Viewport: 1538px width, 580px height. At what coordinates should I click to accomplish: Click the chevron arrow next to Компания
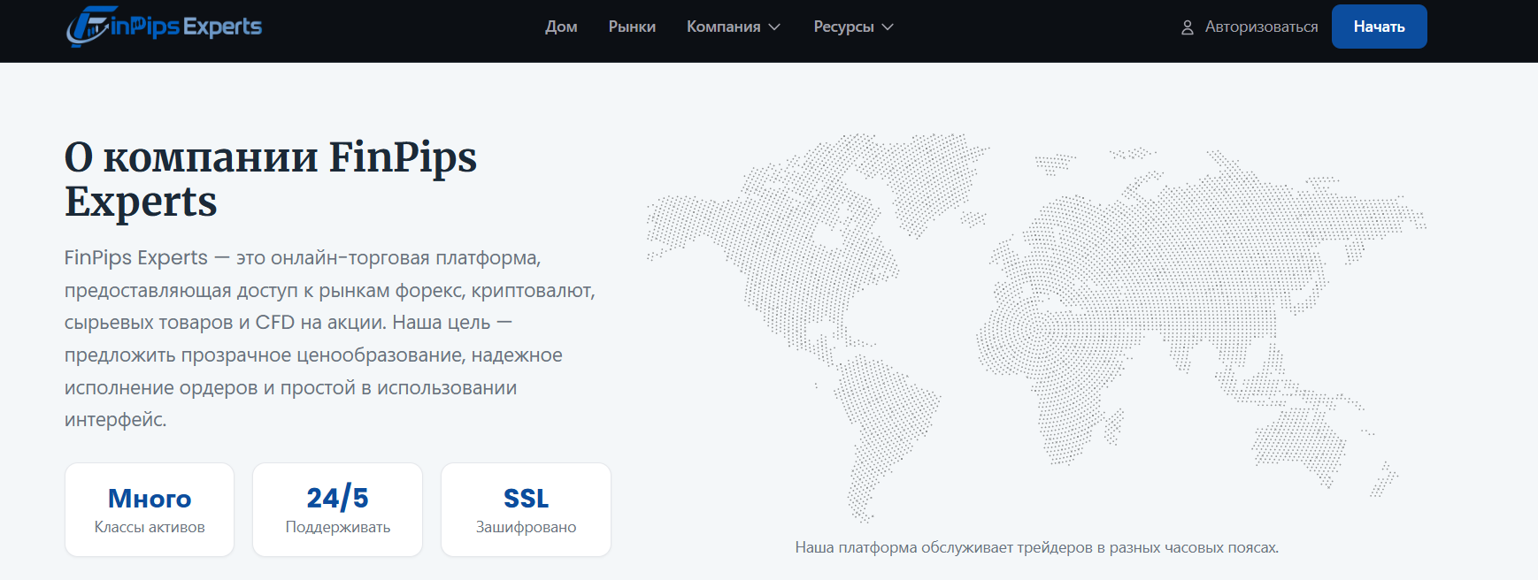(x=774, y=27)
